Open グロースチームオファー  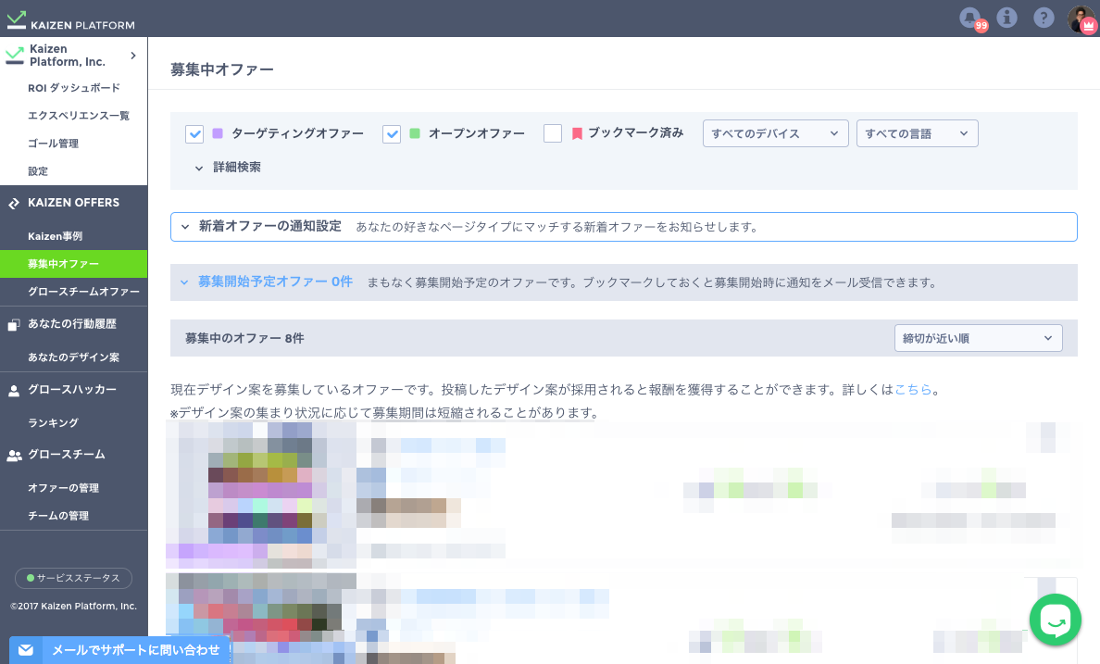click(83, 292)
